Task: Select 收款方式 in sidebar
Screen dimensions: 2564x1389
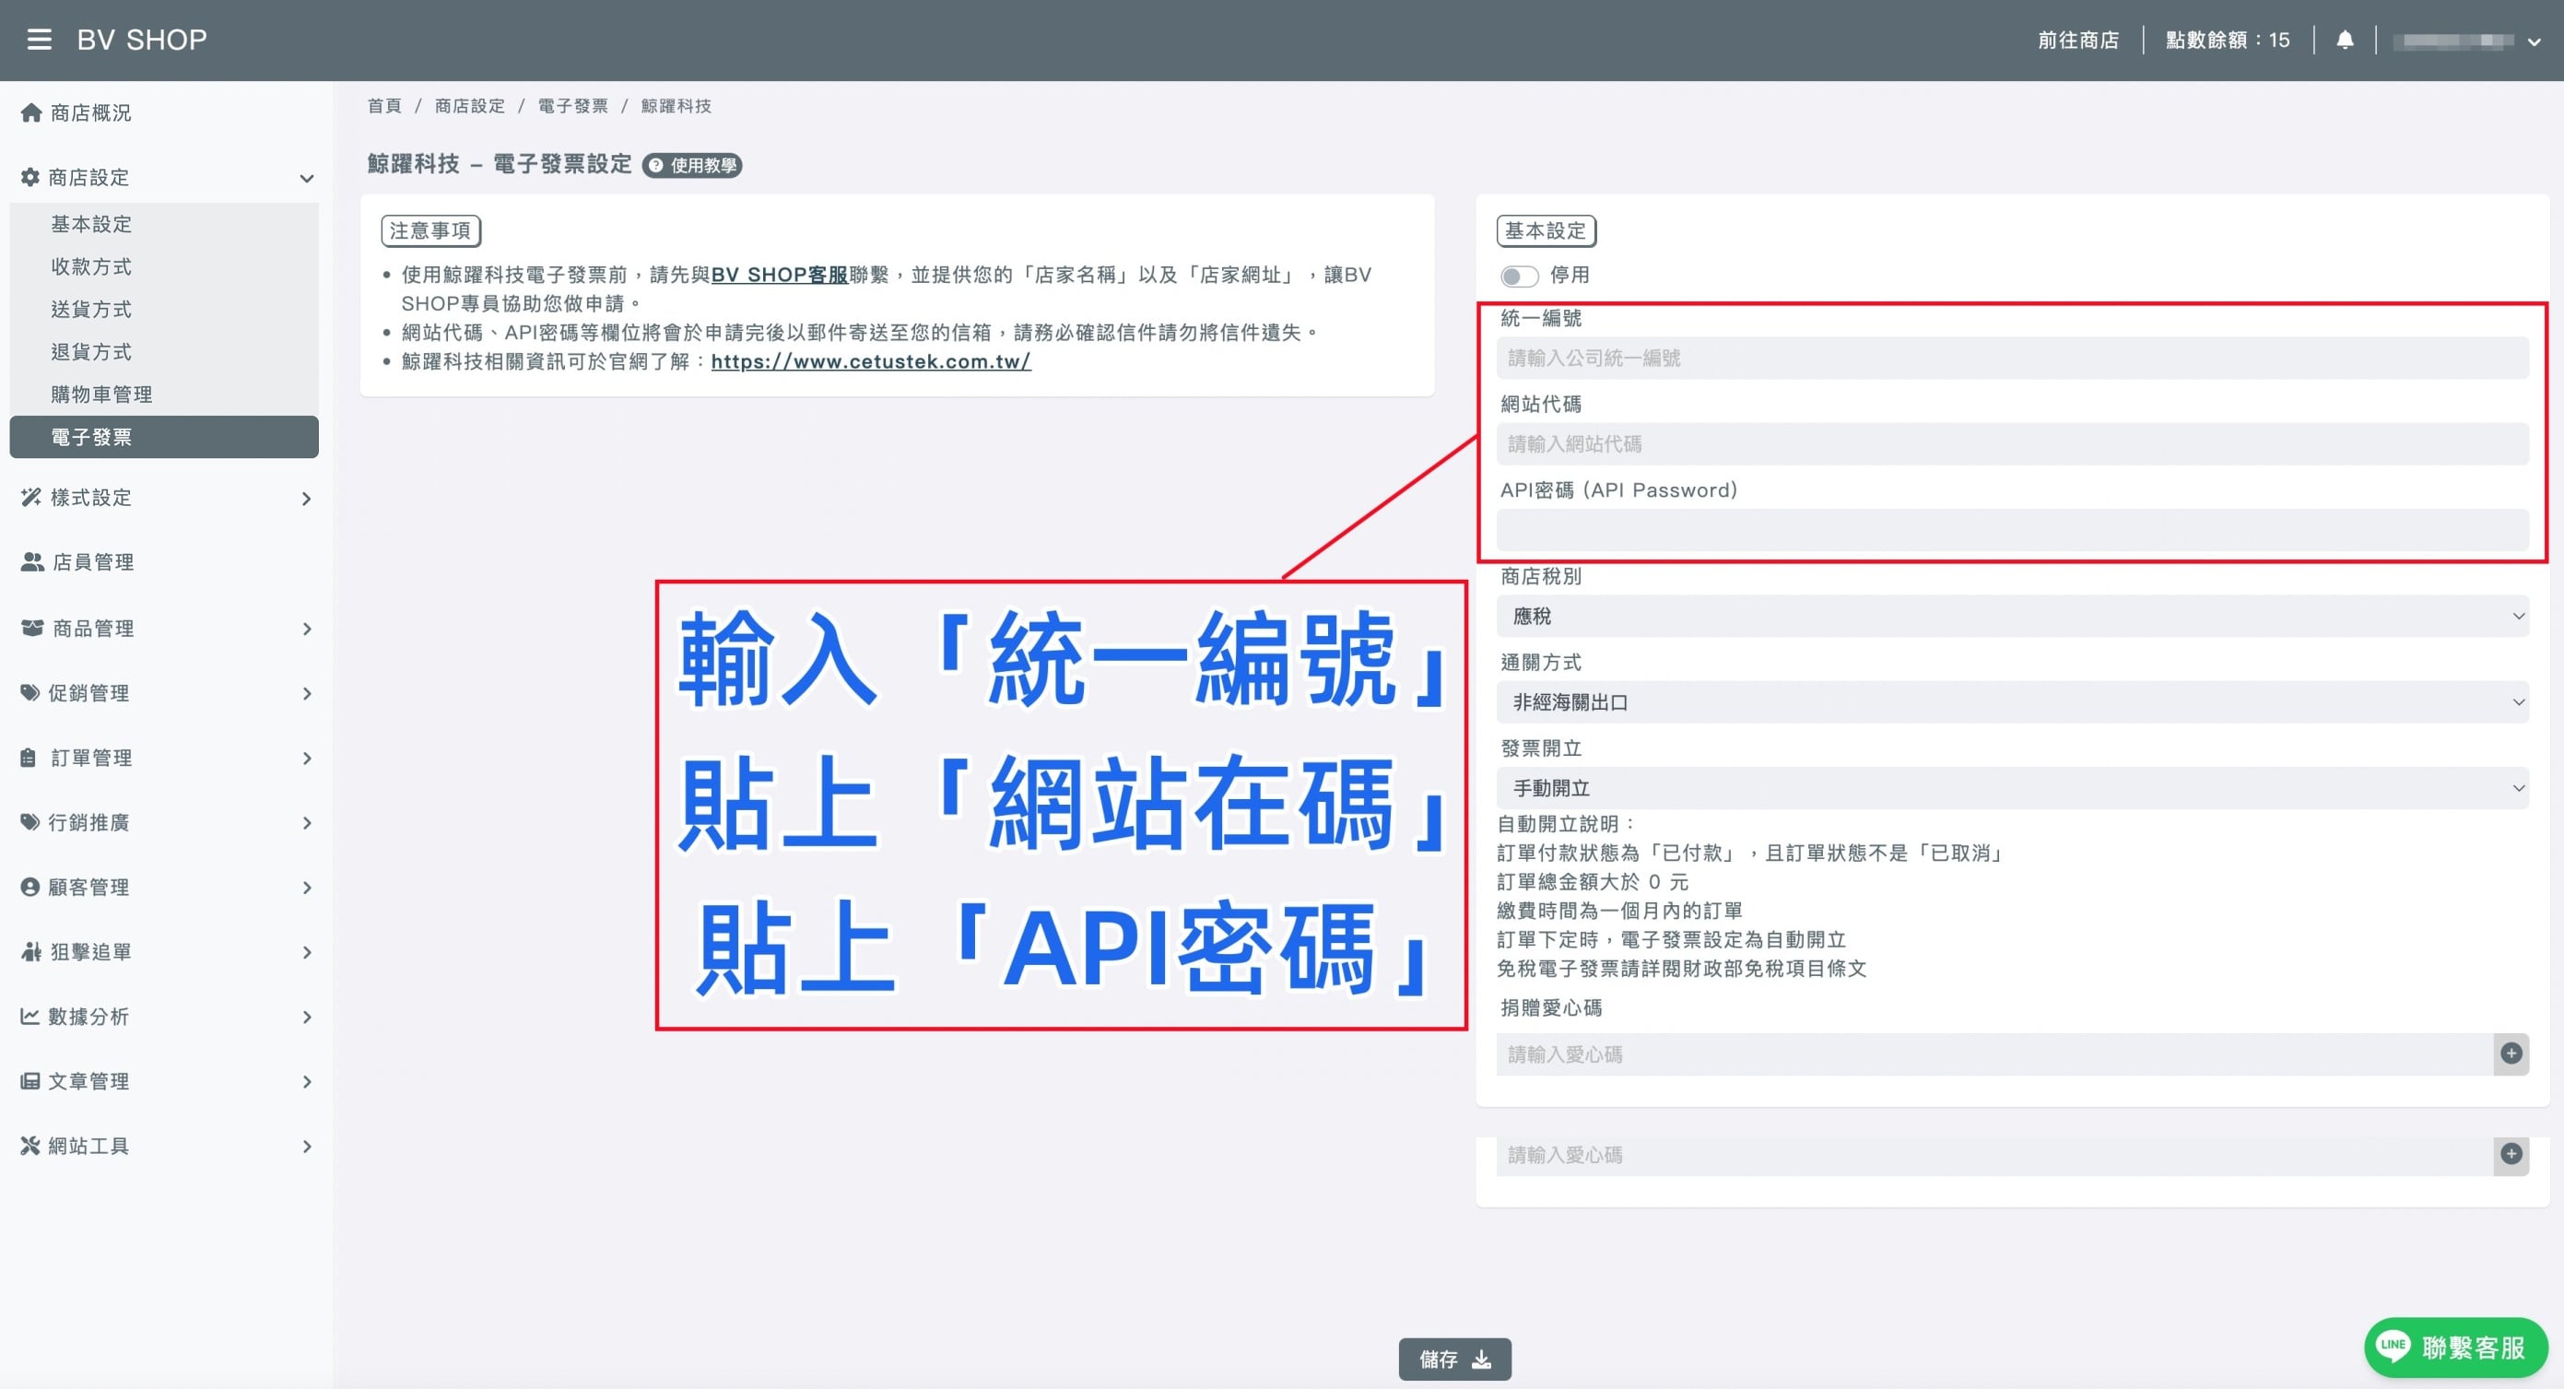Action: point(91,267)
